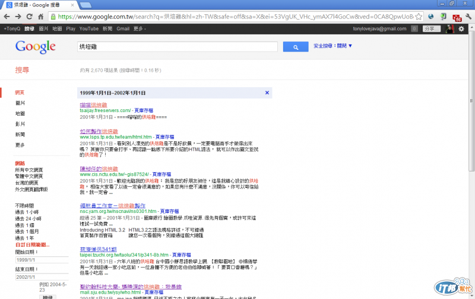The width and height of the screenshot is (475, 299).
Task: Filter by 台灣的網頁
Action: (27, 183)
